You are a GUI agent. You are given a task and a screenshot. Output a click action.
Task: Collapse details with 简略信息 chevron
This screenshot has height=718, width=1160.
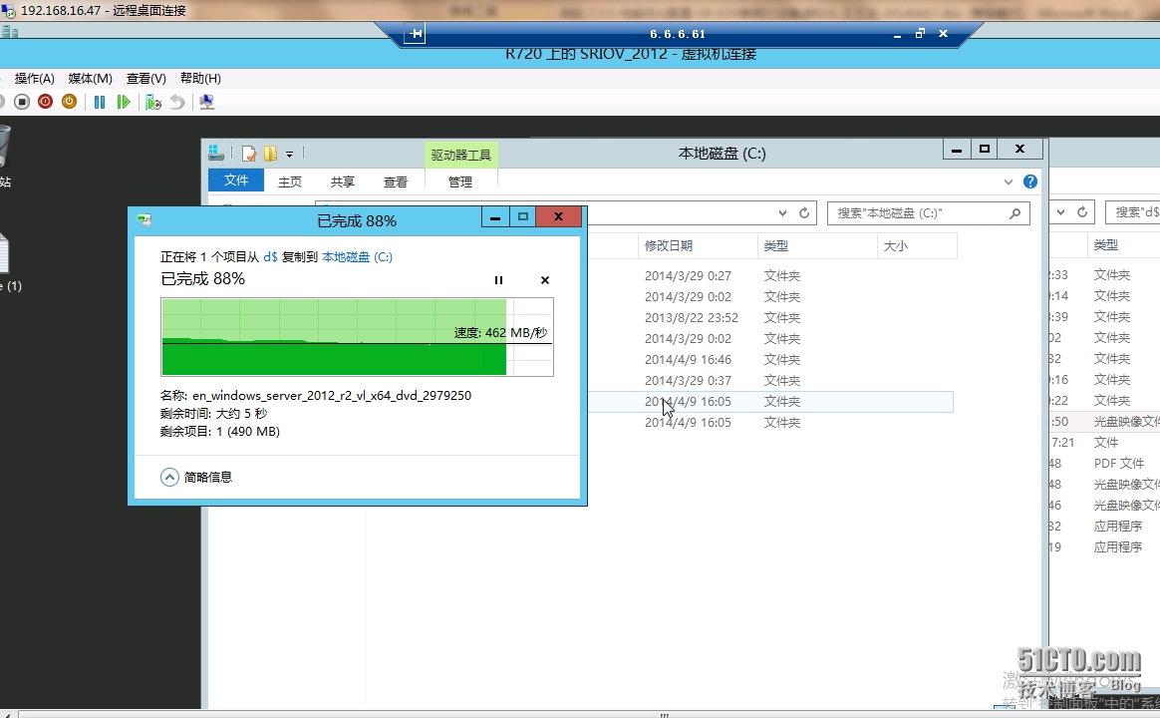coord(169,477)
